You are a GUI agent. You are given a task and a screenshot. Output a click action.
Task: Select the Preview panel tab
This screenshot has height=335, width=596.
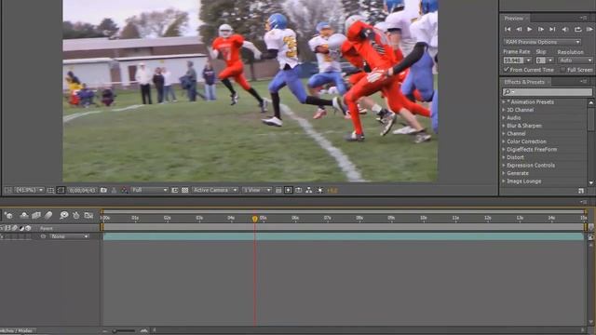coord(513,19)
